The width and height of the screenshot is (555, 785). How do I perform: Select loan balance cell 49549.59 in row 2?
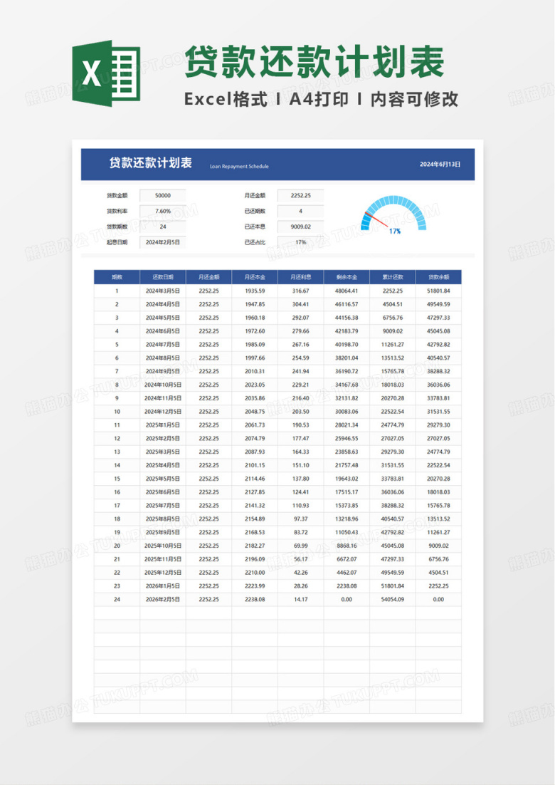click(x=438, y=304)
